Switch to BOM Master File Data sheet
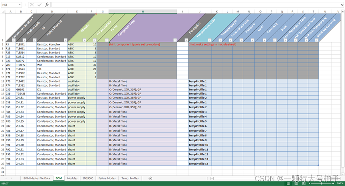Image resolution: width=345 pixels, height=186 pixels. click(x=37, y=178)
